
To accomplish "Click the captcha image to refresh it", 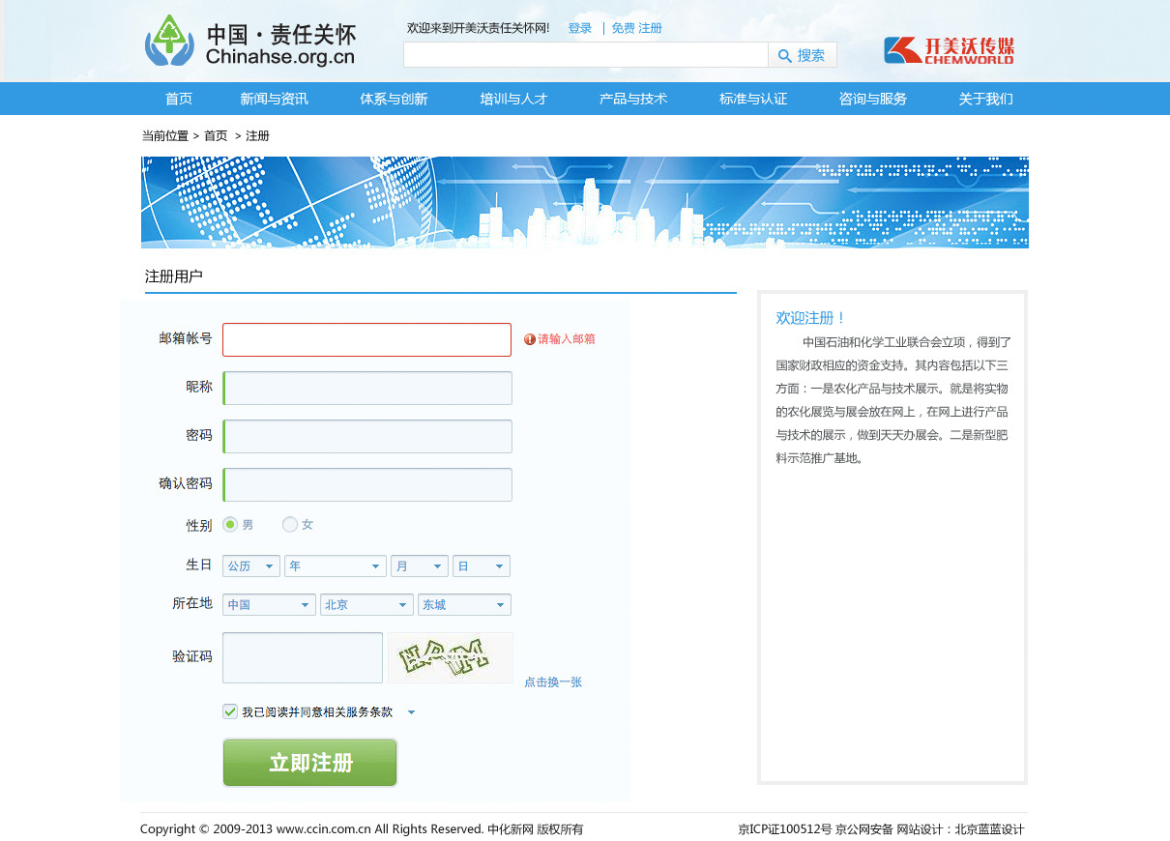I will [x=451, y=657].
